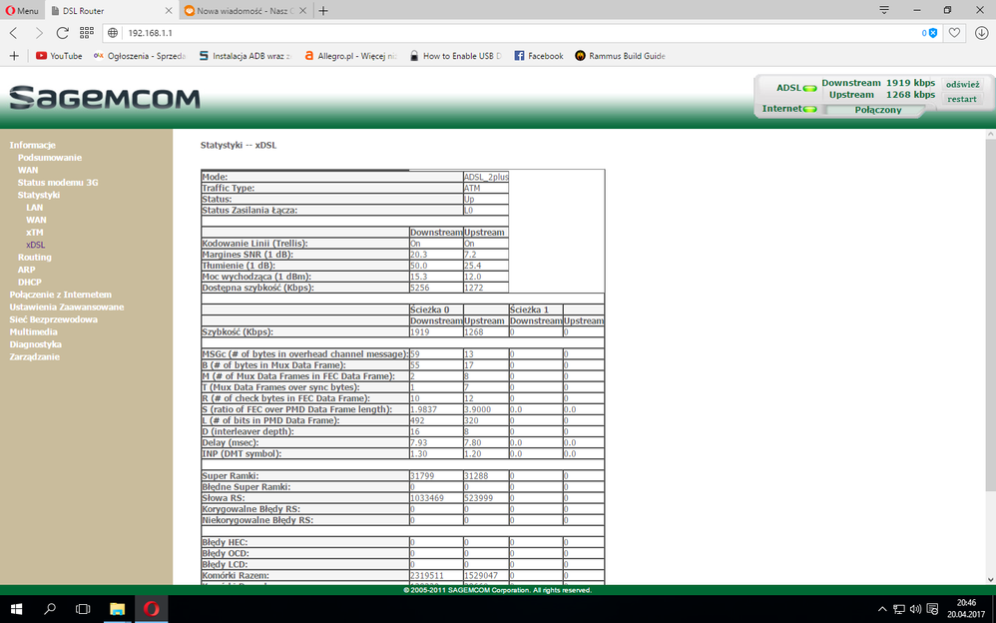Open the Allegro.pl bookmark
Viewport: 996px width, 623px height.
coord(350,56)
